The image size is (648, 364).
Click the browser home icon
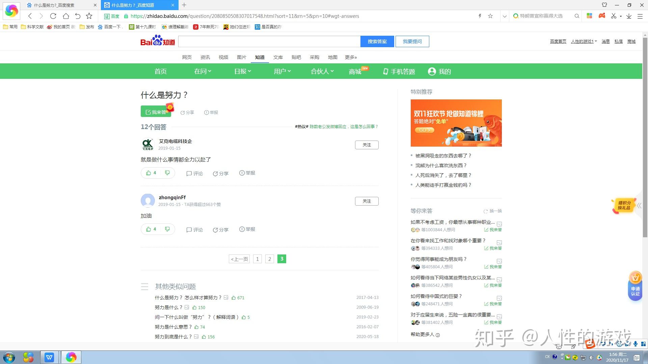[66, 16]
